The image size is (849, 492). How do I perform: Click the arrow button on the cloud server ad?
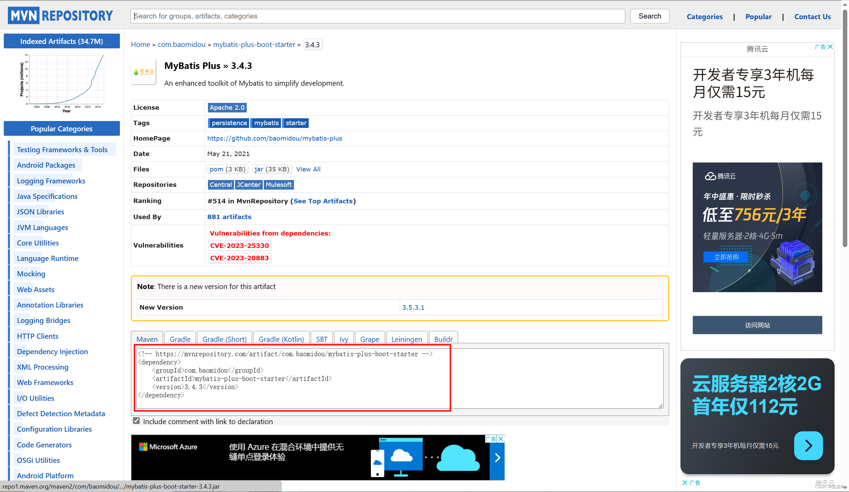click(808, 446)
